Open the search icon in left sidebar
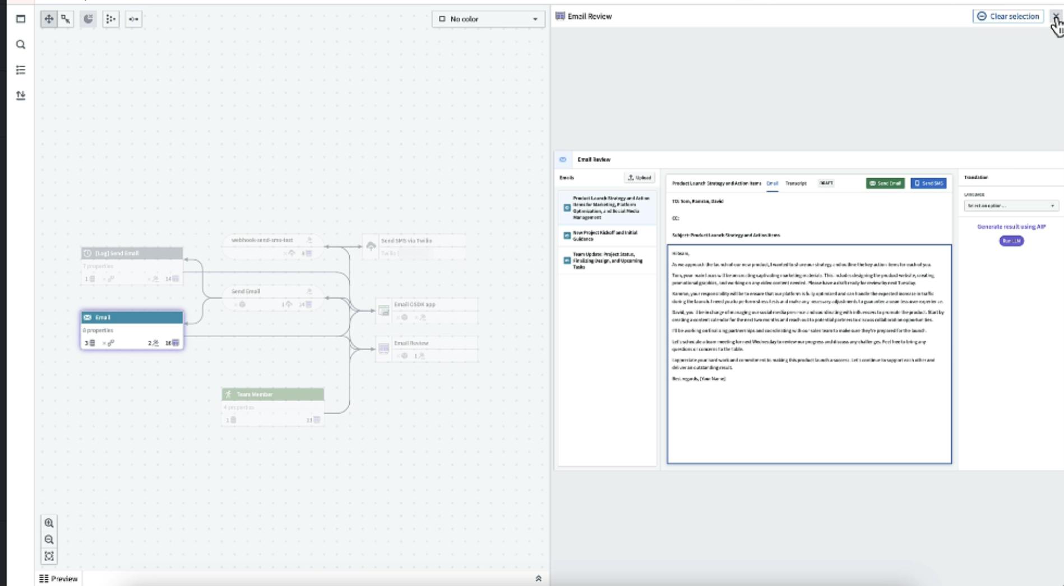 tap(21, 44)
